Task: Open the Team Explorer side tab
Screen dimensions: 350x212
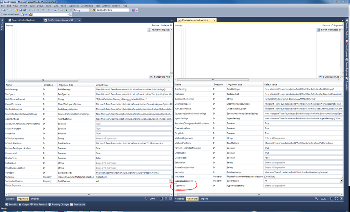Action: [x=347, y=49]
